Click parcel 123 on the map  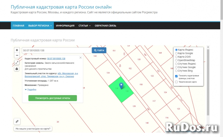click(178, 109)
